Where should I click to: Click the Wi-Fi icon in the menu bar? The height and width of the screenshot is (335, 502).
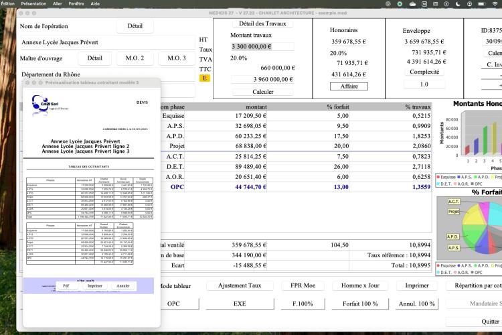pyautogui.click(x=495, y=4)
